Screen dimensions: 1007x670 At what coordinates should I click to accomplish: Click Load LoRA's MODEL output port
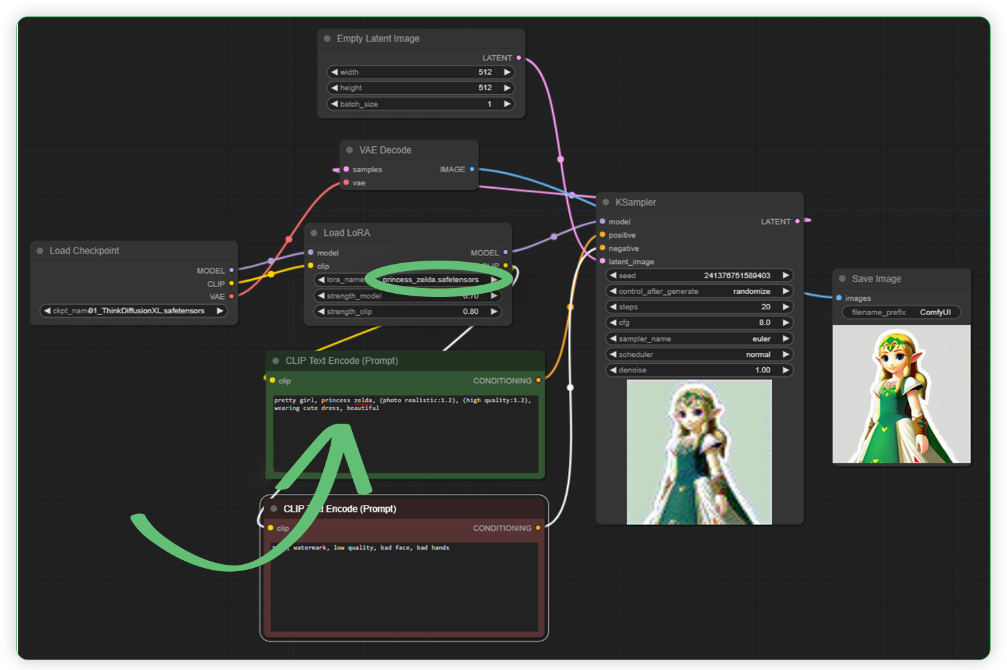click(x=505, y=253)
